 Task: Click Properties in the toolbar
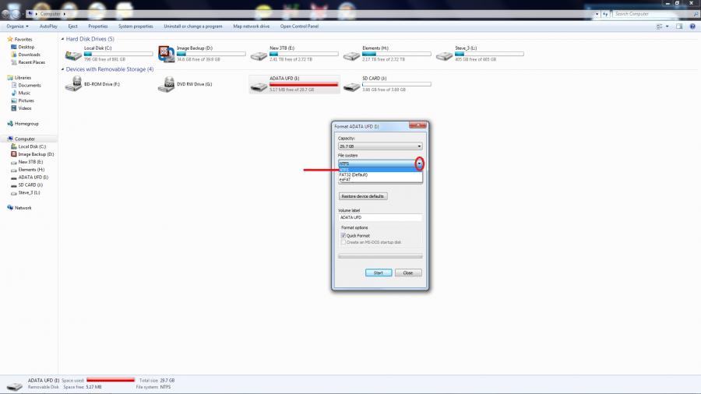click(98, 26)
